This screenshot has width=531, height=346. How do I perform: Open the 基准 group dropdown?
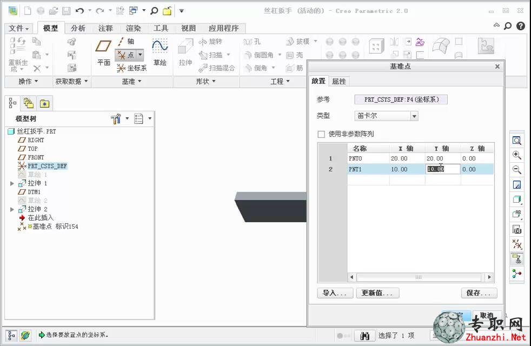[131, 81]
